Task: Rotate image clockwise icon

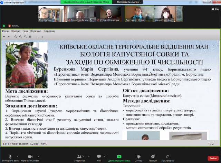Action: [42, 37]
